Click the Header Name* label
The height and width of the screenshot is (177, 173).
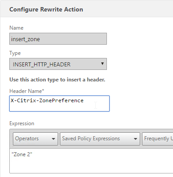coord(27,91)
